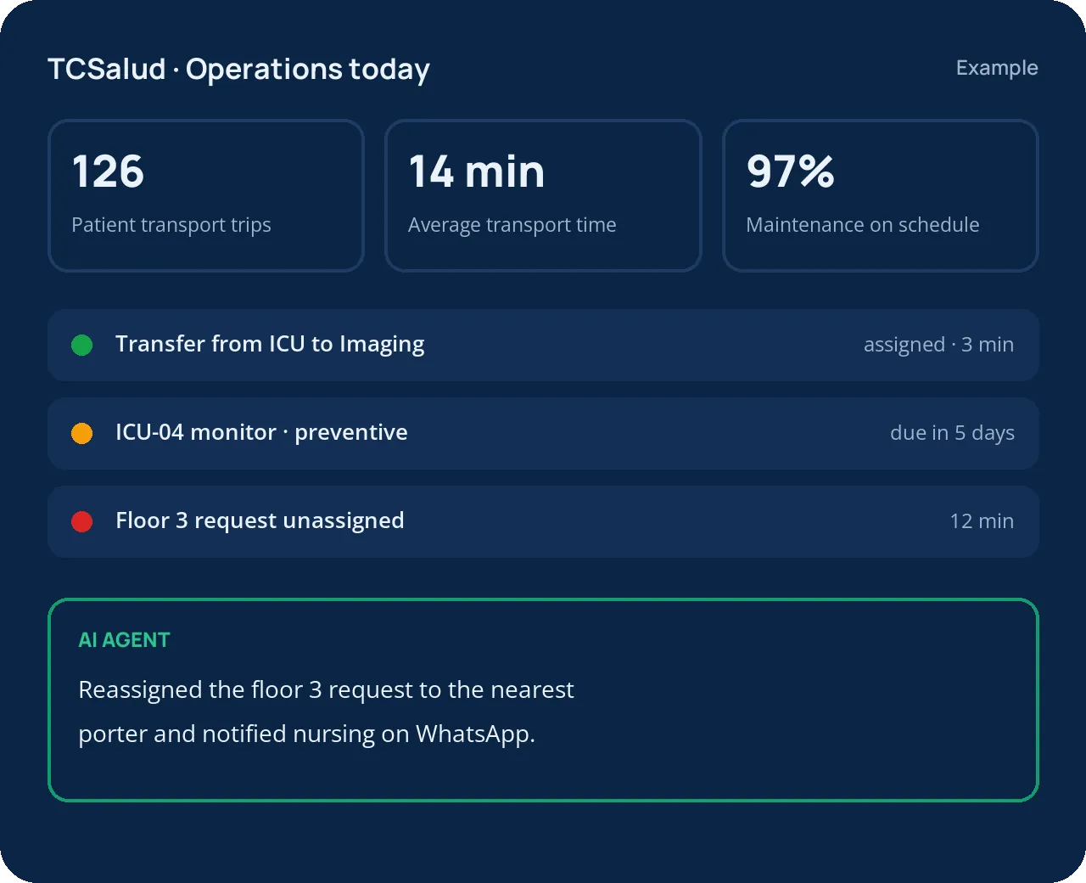
Task: Open the ICU-04 monitor preventive row
Action: (x=543, y=433)
